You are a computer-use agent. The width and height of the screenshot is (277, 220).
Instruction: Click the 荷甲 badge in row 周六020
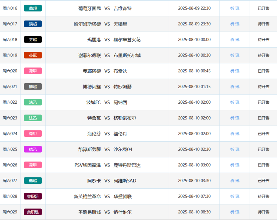pos(33,71)
